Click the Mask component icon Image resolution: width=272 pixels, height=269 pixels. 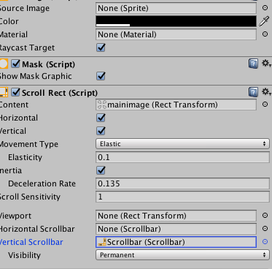pos(4,64)
